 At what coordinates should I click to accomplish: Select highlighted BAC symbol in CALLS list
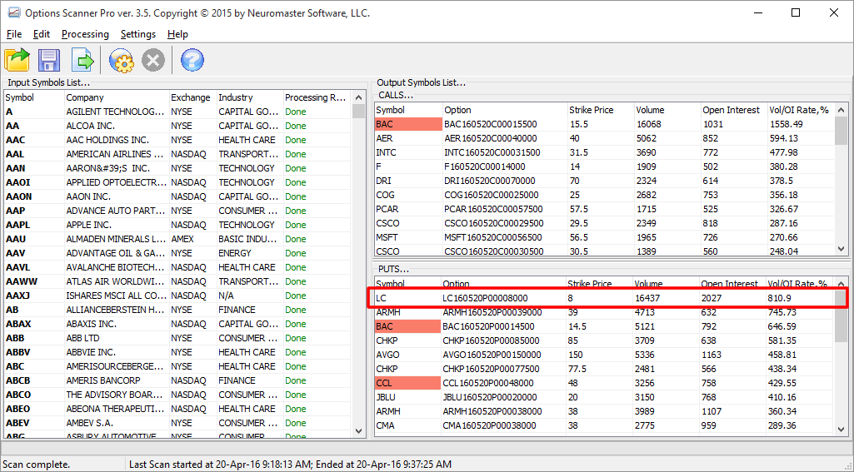(x=408, y=124)
